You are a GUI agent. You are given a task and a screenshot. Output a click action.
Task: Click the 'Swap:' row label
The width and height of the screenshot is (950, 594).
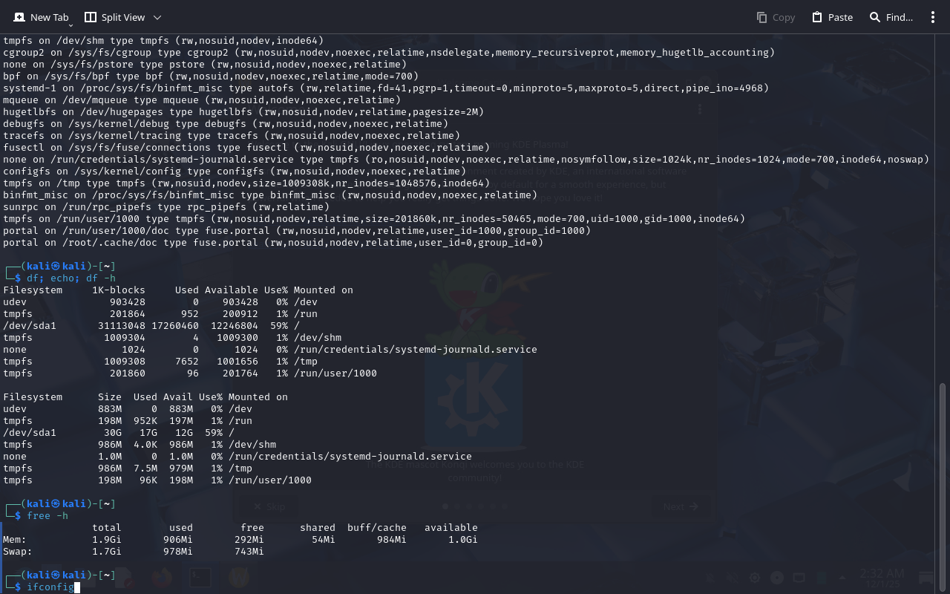(18, 552)
